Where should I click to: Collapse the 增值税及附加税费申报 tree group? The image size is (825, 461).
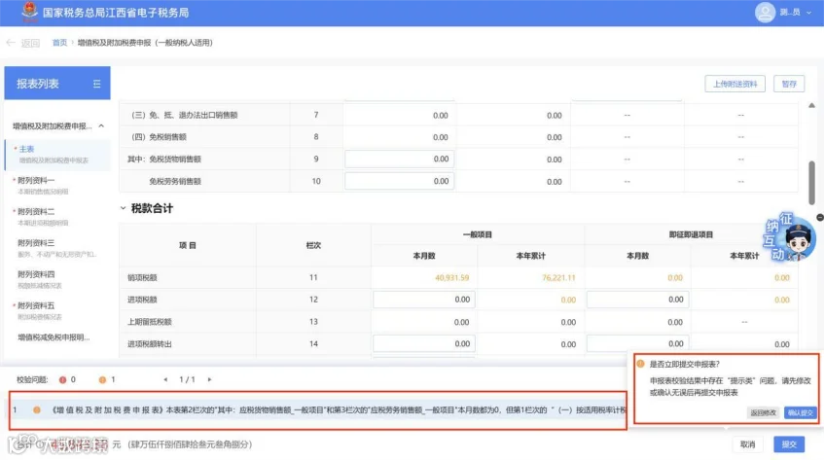[101, 126]
